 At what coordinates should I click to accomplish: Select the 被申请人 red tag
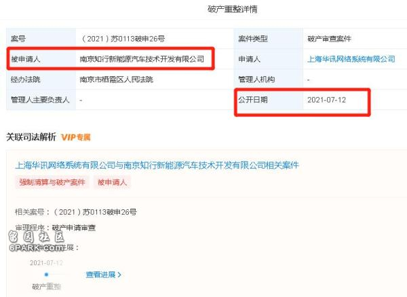(x=112, y=182)
